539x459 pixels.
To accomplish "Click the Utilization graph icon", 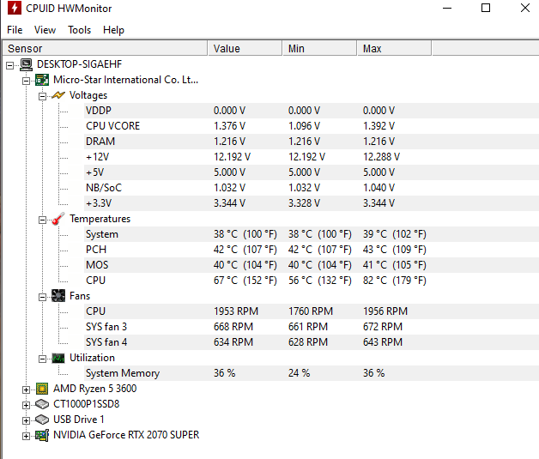I will (x=58, y=358).
